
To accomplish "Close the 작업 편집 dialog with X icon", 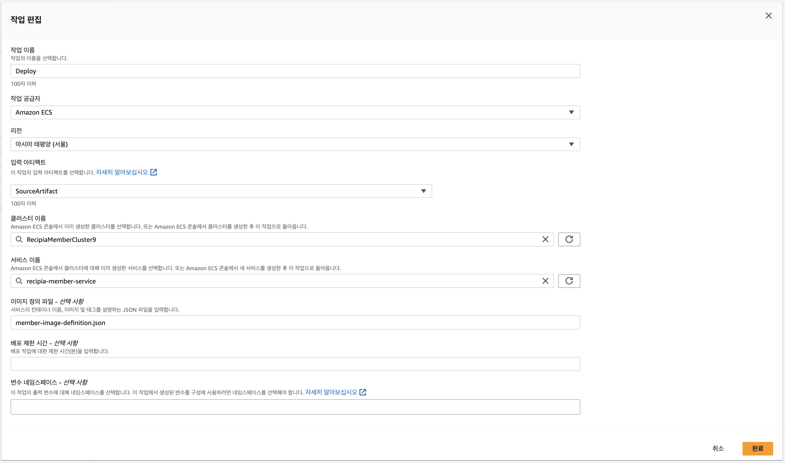I will 769,16.
